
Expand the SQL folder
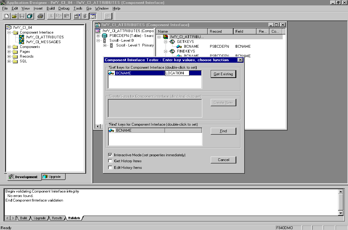(9, 61)
